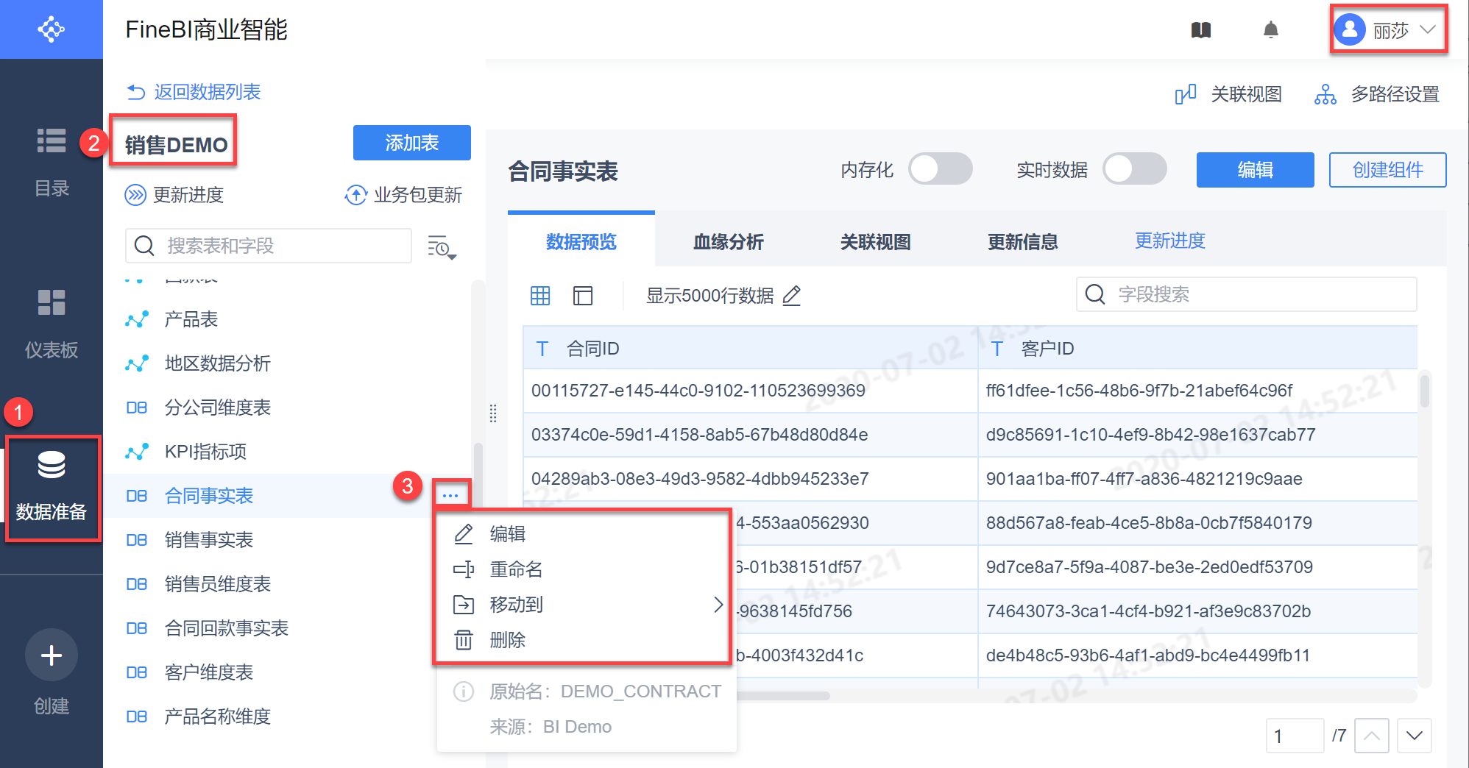1469x768 pixels.
Task: Select 产品表 in the table list
Action: pyautogui.click(x=287, y=319)
